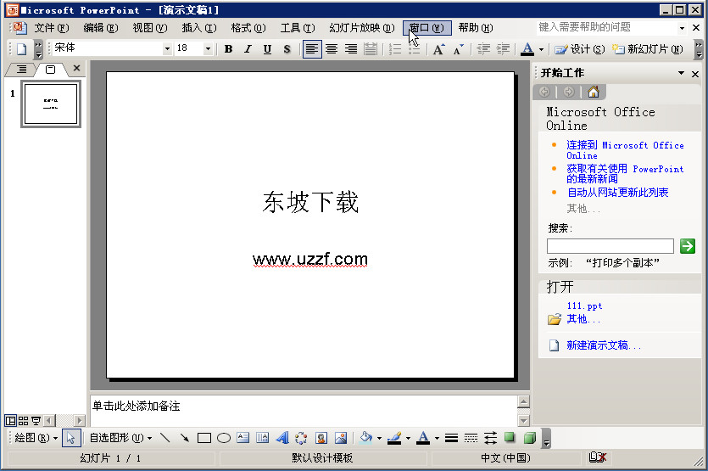Screen dimensions: 708x471
Task: Open the AutoShapes dropdown menu
Action: [120, 438]
